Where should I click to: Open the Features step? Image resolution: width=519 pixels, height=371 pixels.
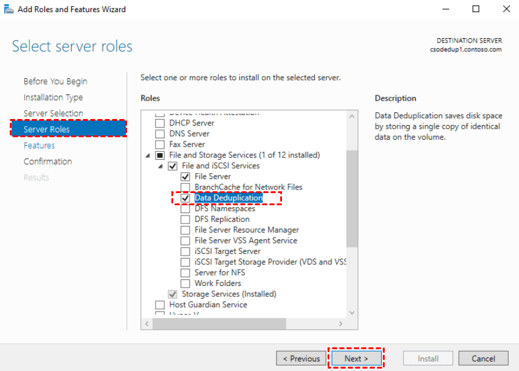tap(39, 146)
